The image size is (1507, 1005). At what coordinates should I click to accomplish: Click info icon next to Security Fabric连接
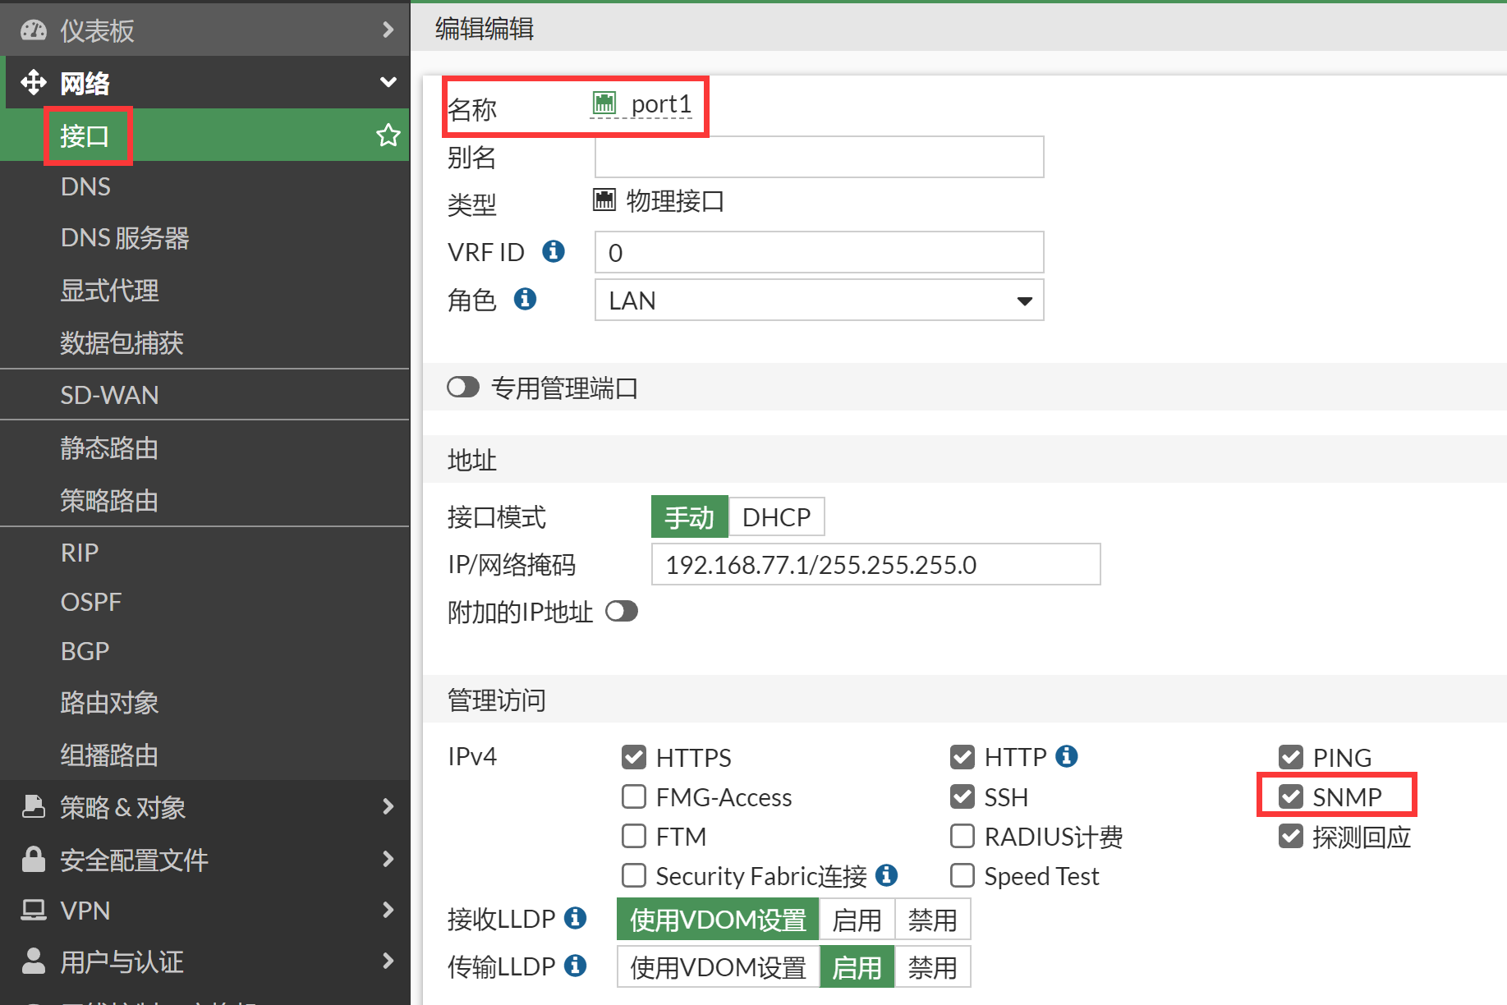886,875
